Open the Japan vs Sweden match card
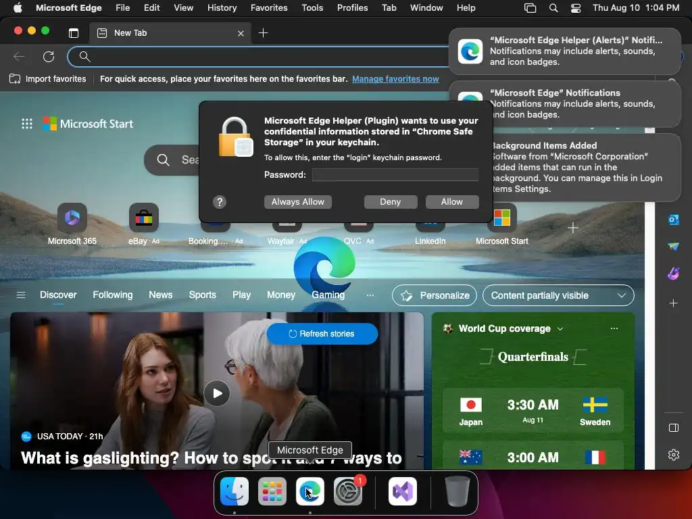The width and height of the screenshot is (692, 519). [x=533, y=411]
